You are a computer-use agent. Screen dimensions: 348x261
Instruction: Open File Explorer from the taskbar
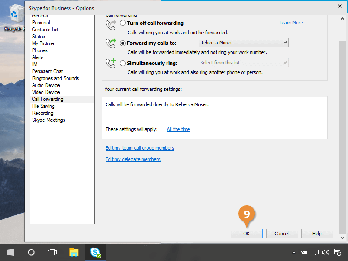pyautogui.click(x=74, y=252)
